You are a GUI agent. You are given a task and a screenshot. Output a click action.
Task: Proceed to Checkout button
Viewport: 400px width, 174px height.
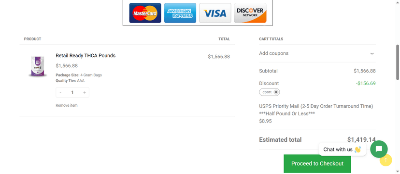(317, 163)
